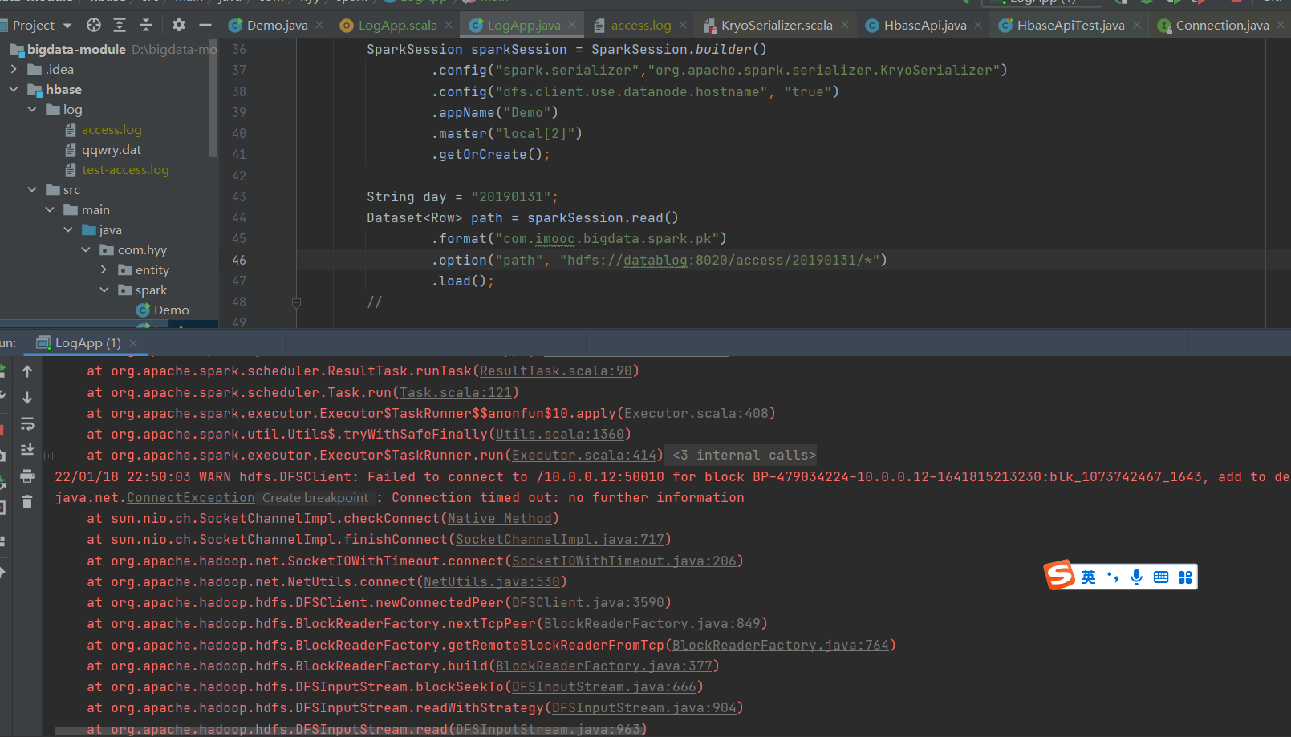Open BlockReaderFactory.java:849 stack link

[x=652, y=623]
